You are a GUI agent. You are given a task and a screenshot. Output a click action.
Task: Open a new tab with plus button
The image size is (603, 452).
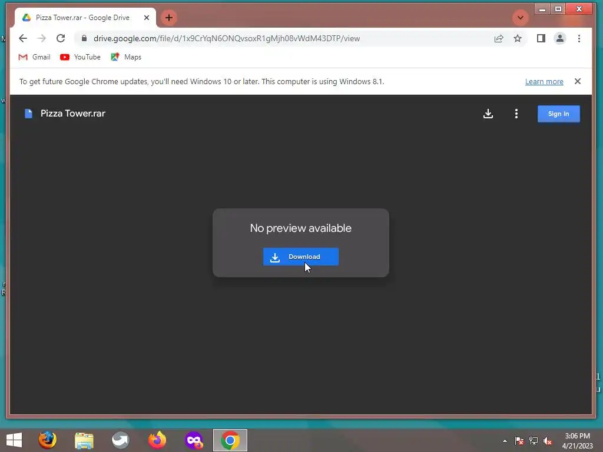(169, 18)
